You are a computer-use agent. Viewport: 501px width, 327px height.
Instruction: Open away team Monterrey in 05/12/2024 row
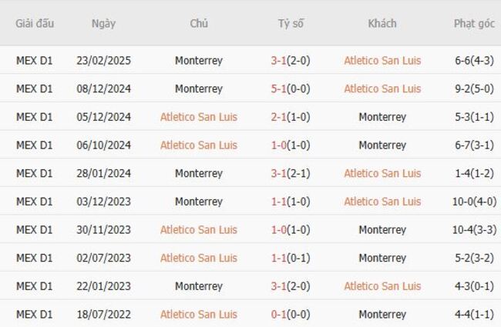[x=382, y=117]
